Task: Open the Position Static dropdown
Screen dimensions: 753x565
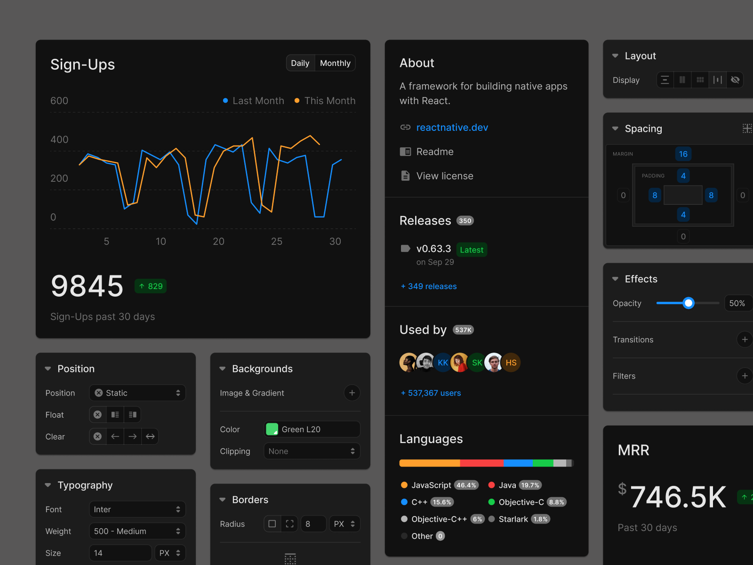Action: [x=137, y=393]
